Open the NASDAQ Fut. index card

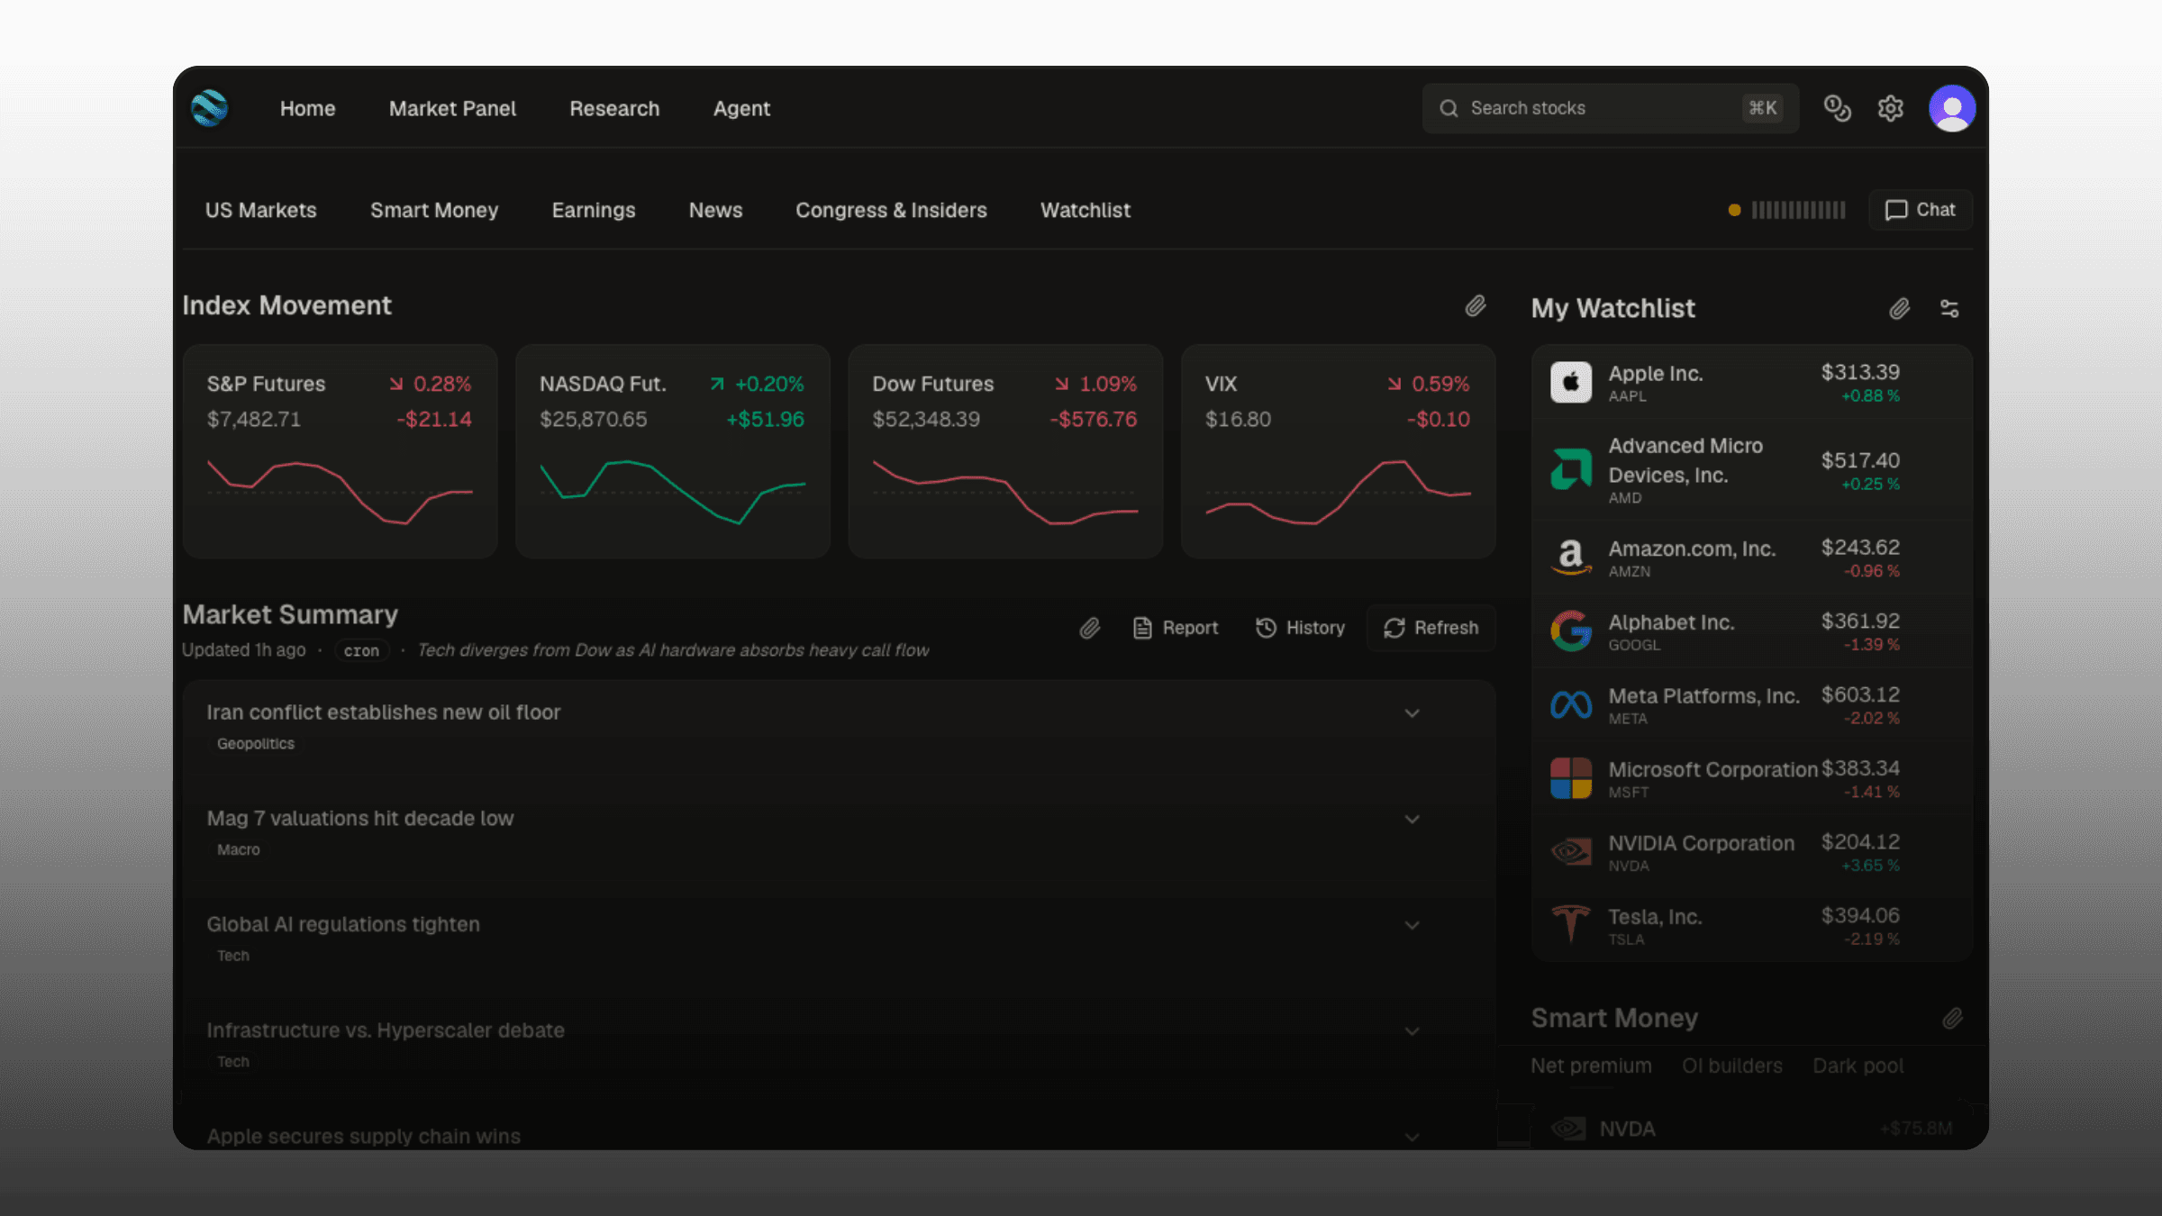(672, 451)
